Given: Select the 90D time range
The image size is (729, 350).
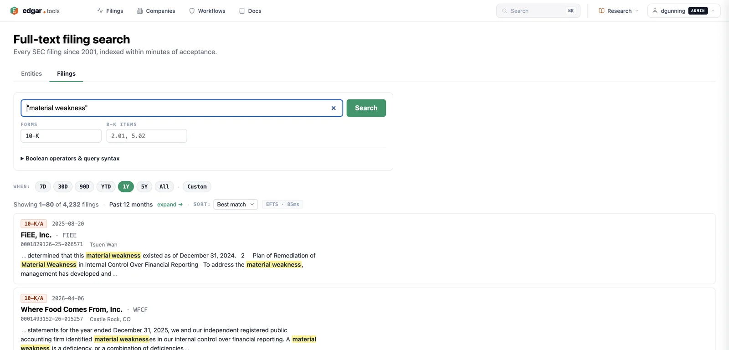Looking at the screenshot, I should pos(85,186).
